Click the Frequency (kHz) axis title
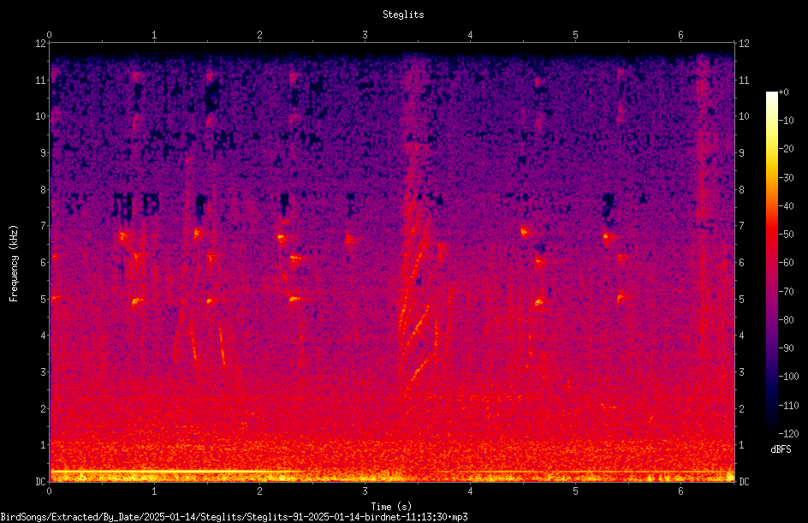Image resolution: width=808 pixels, height=523 pixels. coord(14,264)
